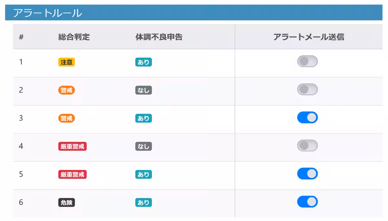
Task: Click the アラートメール送信 column header
Action: coord(309,37)
